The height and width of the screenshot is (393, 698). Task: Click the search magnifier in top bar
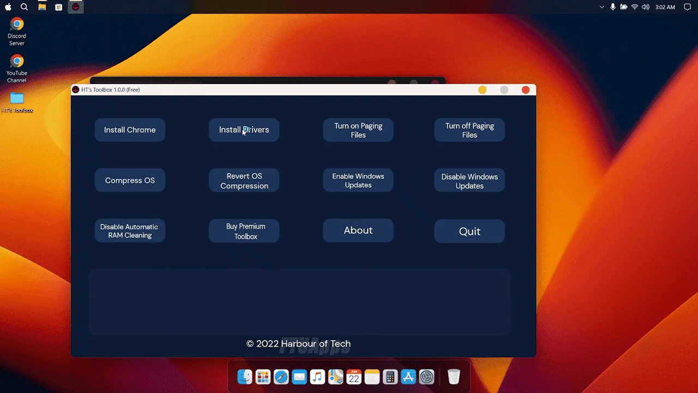click(x=24, y=7)
